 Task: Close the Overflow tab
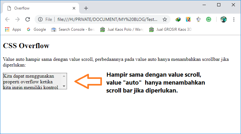[x=74, y=8]
